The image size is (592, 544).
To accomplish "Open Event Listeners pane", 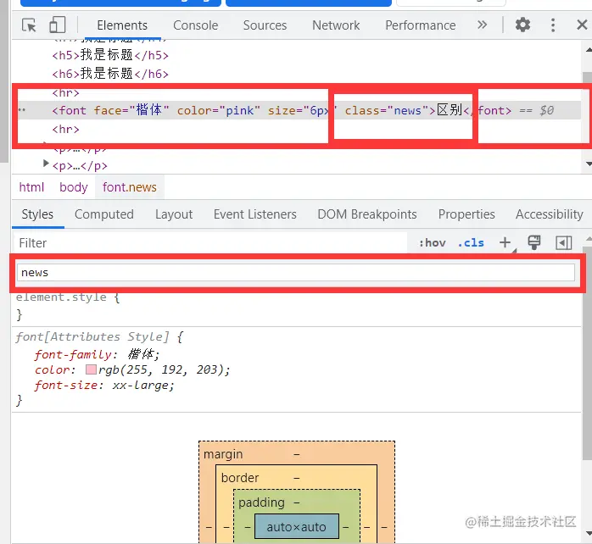I will tap(254, 214).
